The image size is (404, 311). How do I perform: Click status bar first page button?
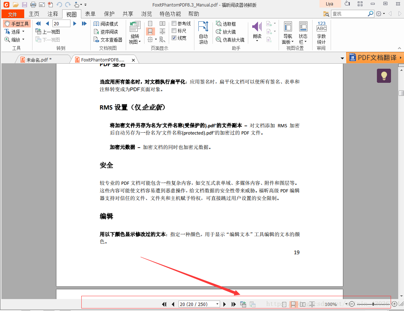coord(164,304)
